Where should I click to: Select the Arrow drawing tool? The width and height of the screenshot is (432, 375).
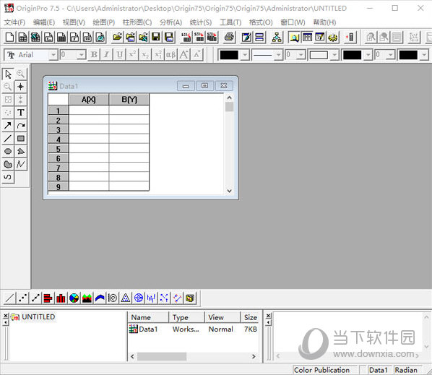(8, 126)
